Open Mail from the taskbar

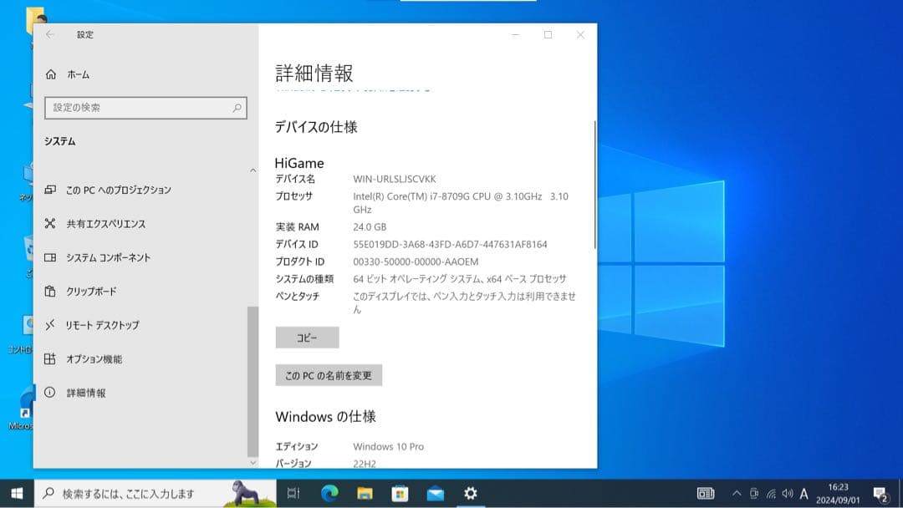pos(436,494)
